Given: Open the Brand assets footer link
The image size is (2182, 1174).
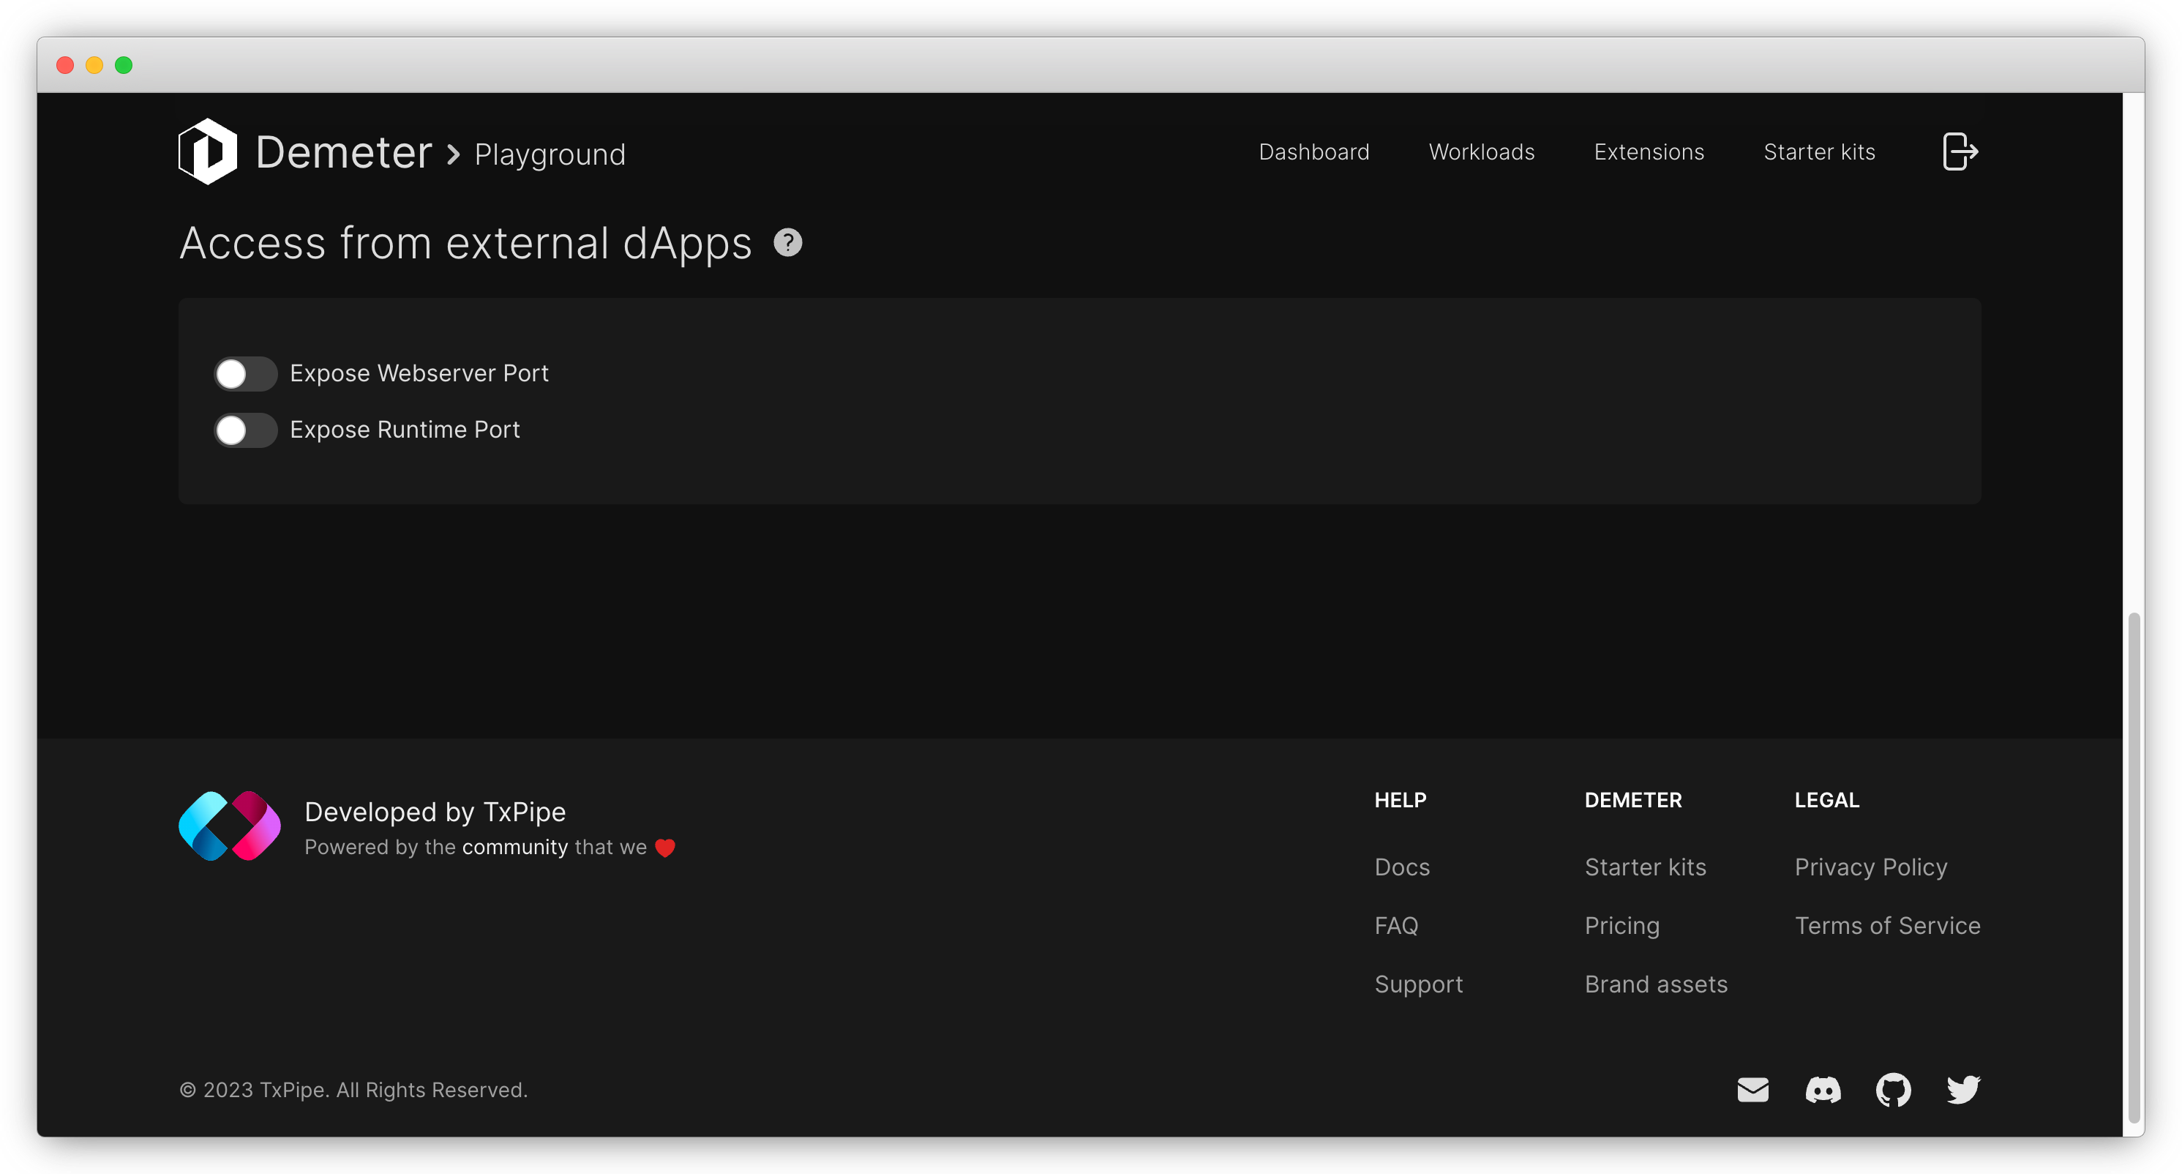Looking at the screenshot, I should 1656,984.
